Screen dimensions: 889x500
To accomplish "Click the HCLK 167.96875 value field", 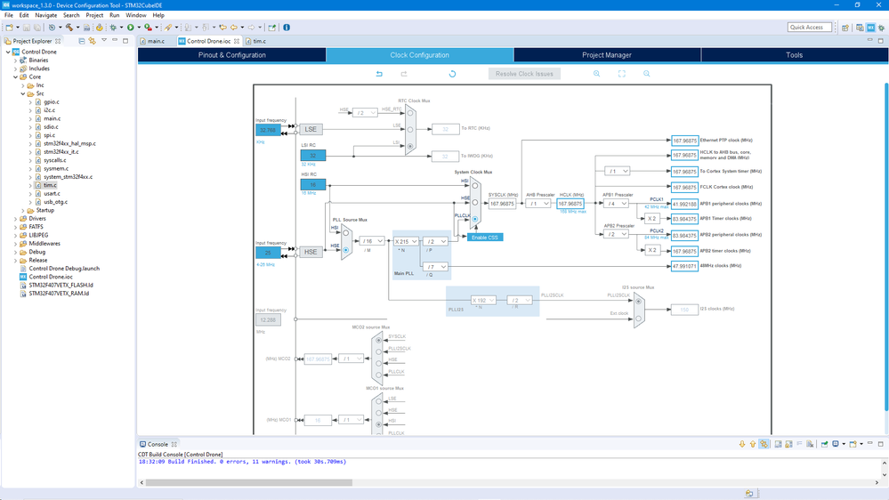I will click(x=570, y=204).
